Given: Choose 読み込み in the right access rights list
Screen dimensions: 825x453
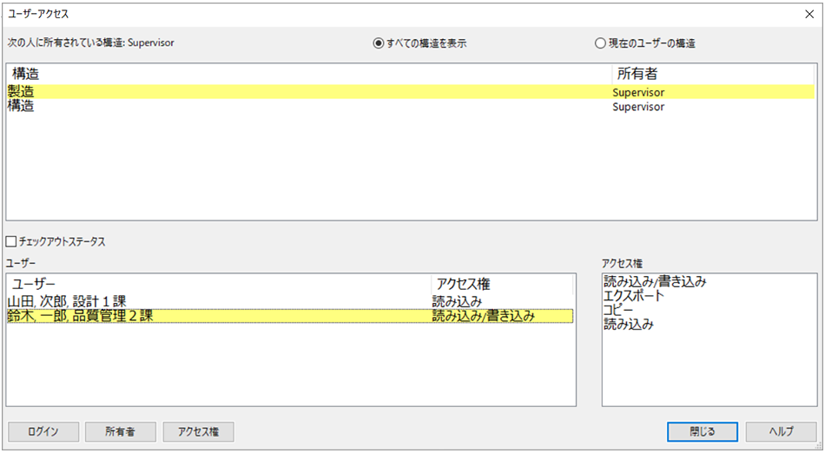Looking at the screenshot, I should 629,325.
